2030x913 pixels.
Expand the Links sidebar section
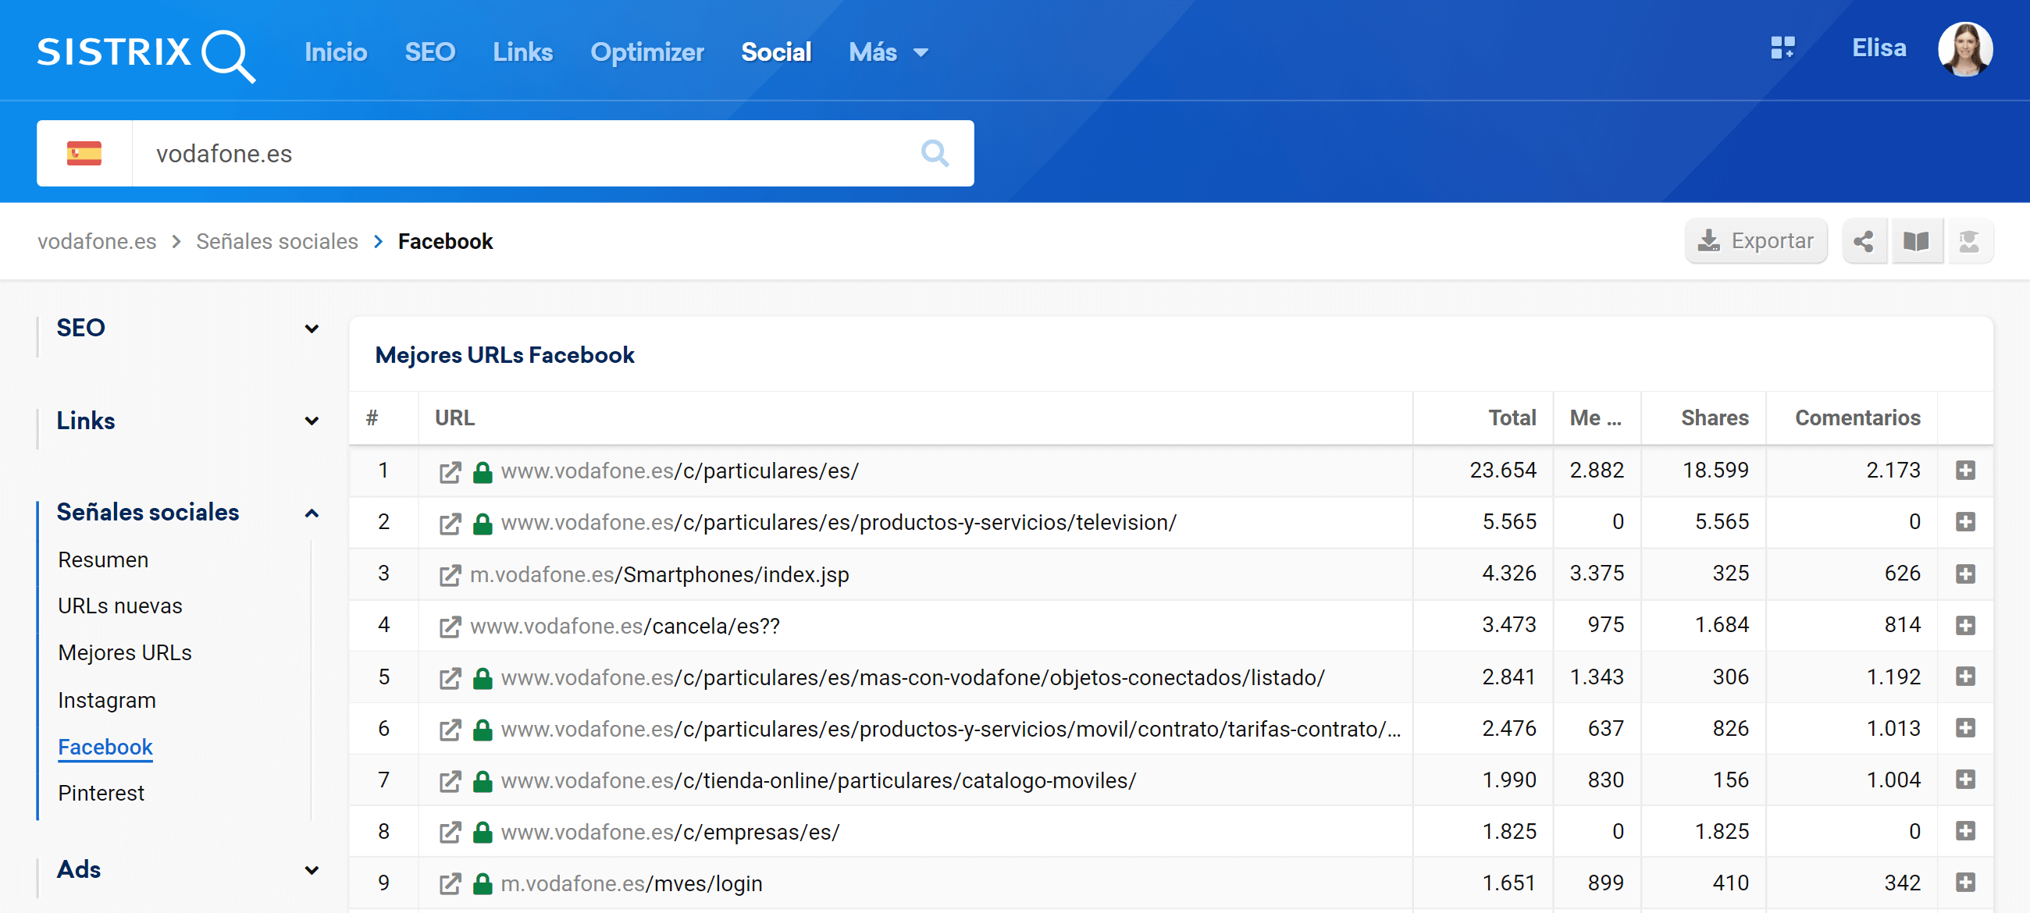click(x=312, y=421)
